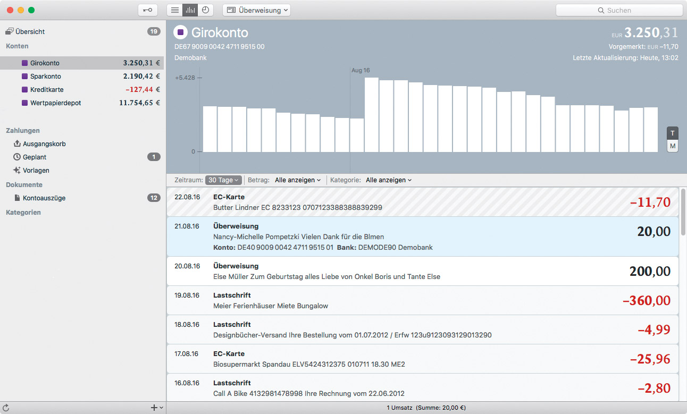This screenshot has width=687, height=414.
Task: Open Ausgangskorb outbox in sidebar
Action: (44, 143)
